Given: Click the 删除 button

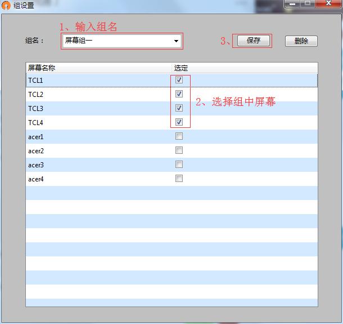Looking at the screenshot, I should (x=301, y=41).
